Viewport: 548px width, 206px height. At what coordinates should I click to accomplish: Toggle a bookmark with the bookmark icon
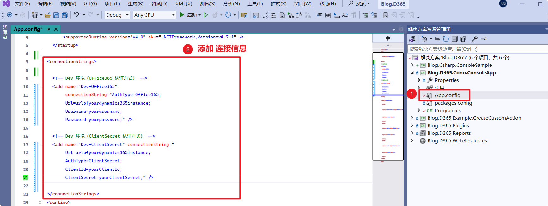click(x=386, y=15)
